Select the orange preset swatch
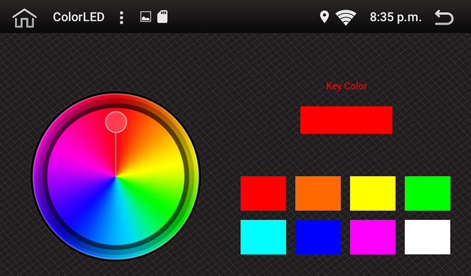This screenshot has height=276, width=471. pos(318,193)
